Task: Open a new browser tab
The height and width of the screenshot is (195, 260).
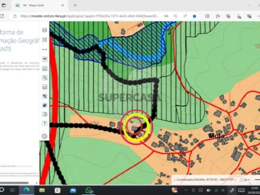Action: coord(75,5)
